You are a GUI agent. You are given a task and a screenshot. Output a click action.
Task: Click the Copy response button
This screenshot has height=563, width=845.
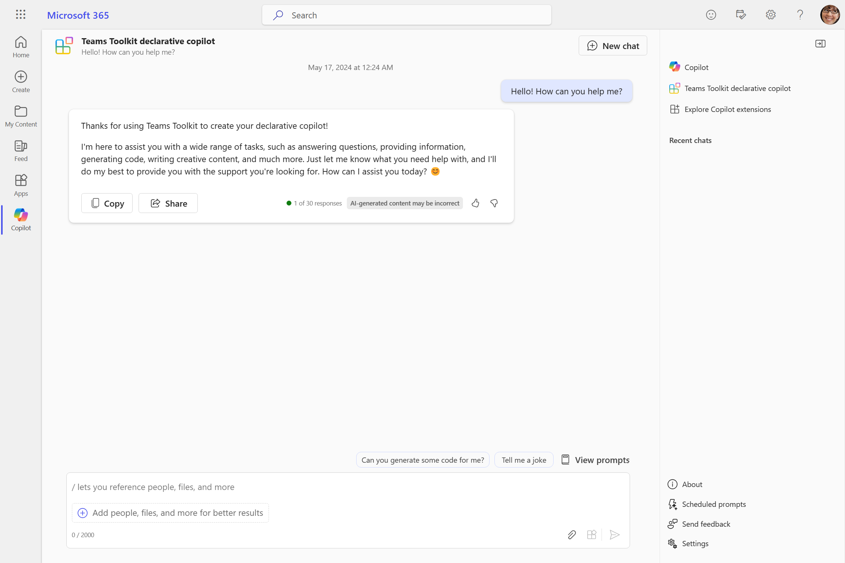point(107,203)
